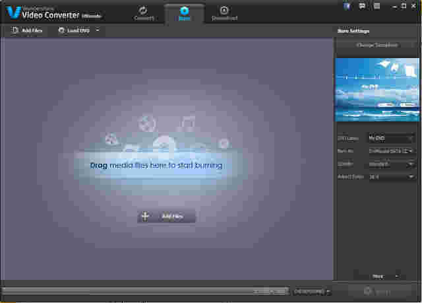Maximize the Video Converter window
Screen dimensions: 422x303
point(404,6)
